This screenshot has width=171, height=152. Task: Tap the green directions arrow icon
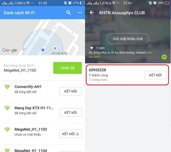[x=164, y=57]
